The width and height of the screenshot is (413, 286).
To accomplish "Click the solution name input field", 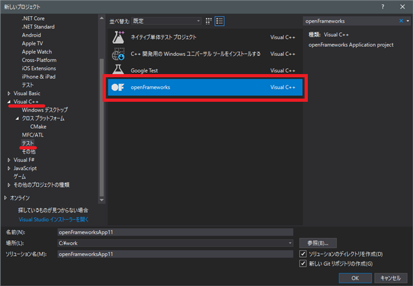I will pos(175,254).
